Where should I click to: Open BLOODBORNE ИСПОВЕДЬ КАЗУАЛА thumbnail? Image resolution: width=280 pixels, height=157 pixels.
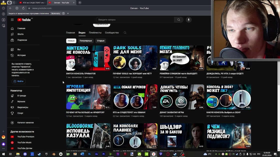tap(88, 136)
